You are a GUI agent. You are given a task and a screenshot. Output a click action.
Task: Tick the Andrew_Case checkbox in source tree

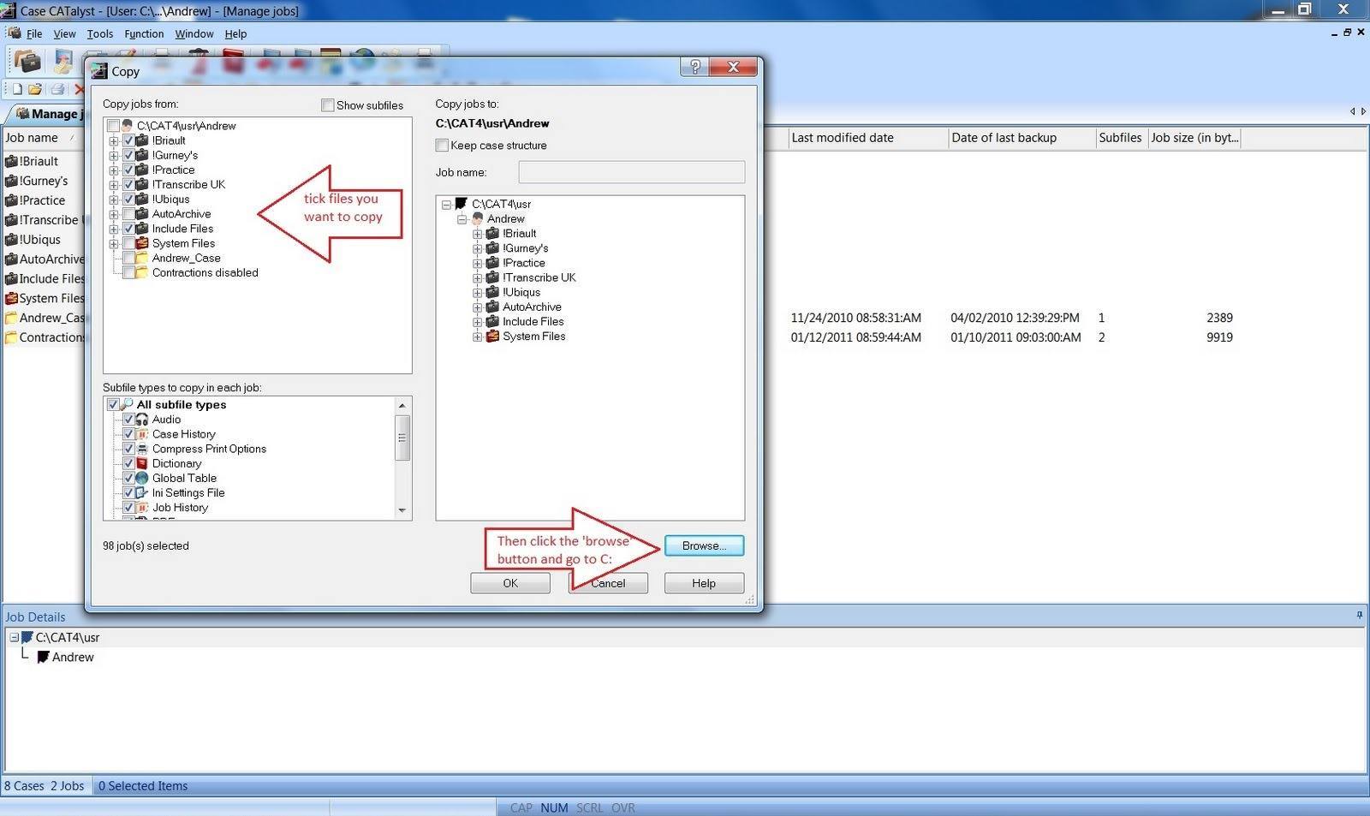point(128,258)
